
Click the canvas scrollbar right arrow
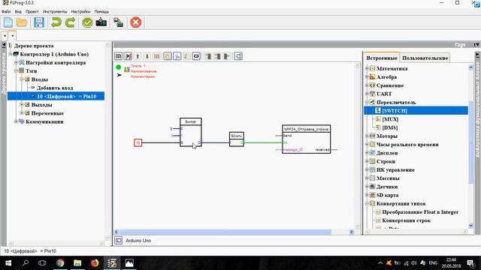(352, 232)
